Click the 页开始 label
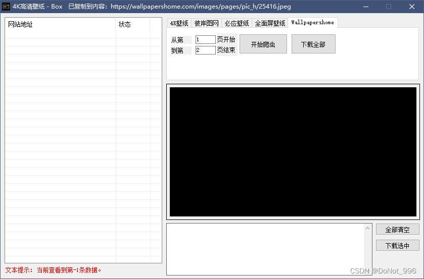Screen dimensions: 424x279 pos(226,39)
